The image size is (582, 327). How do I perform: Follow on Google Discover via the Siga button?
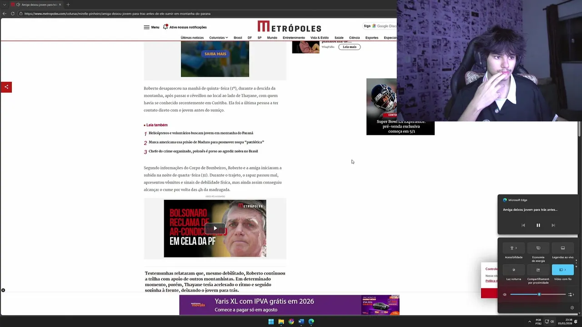380,26
